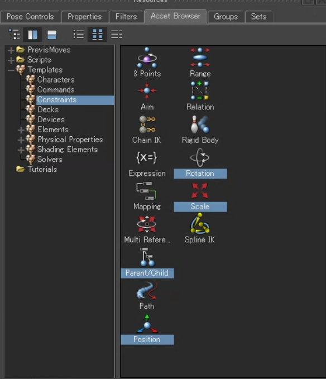Pick the Rotation constraint icon
326x379 pixels.
tap(200, 157)
